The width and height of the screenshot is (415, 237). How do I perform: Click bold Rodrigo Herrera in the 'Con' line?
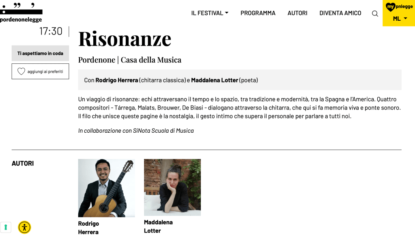tap(117, 80)
